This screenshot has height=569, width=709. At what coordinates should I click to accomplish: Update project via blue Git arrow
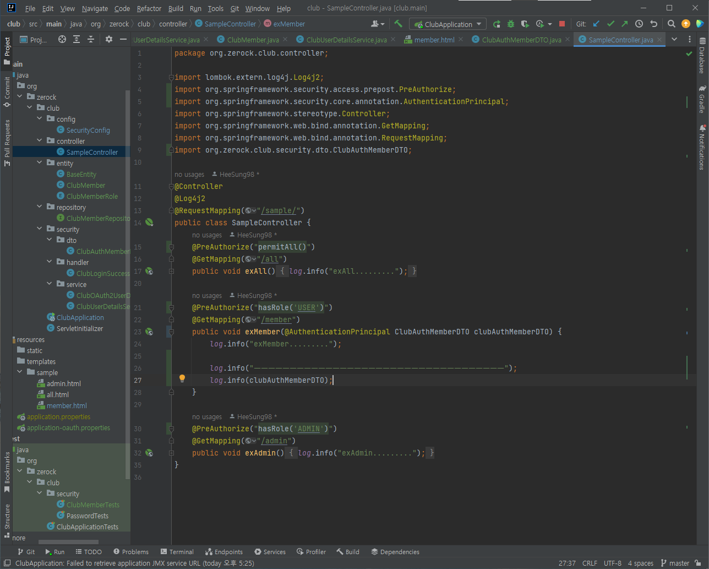(596, 24)
